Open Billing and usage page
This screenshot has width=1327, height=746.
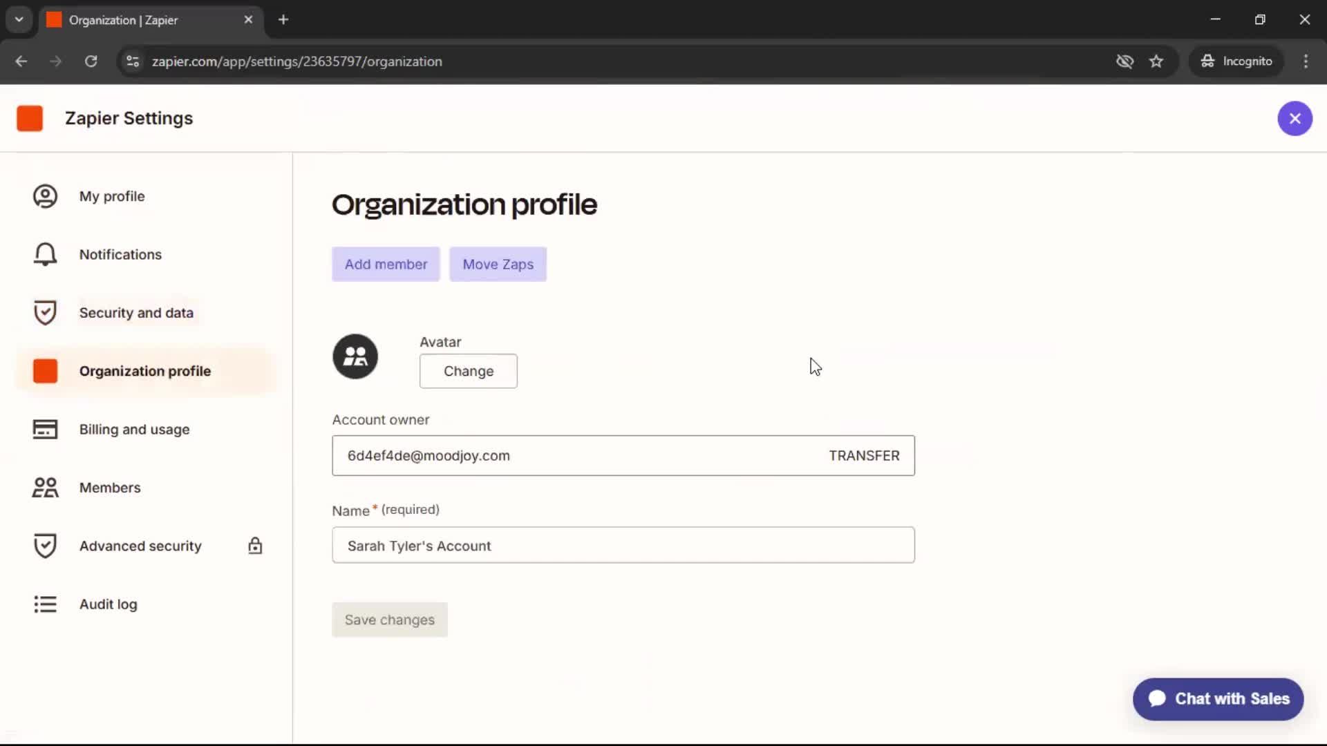pos(147,429)
